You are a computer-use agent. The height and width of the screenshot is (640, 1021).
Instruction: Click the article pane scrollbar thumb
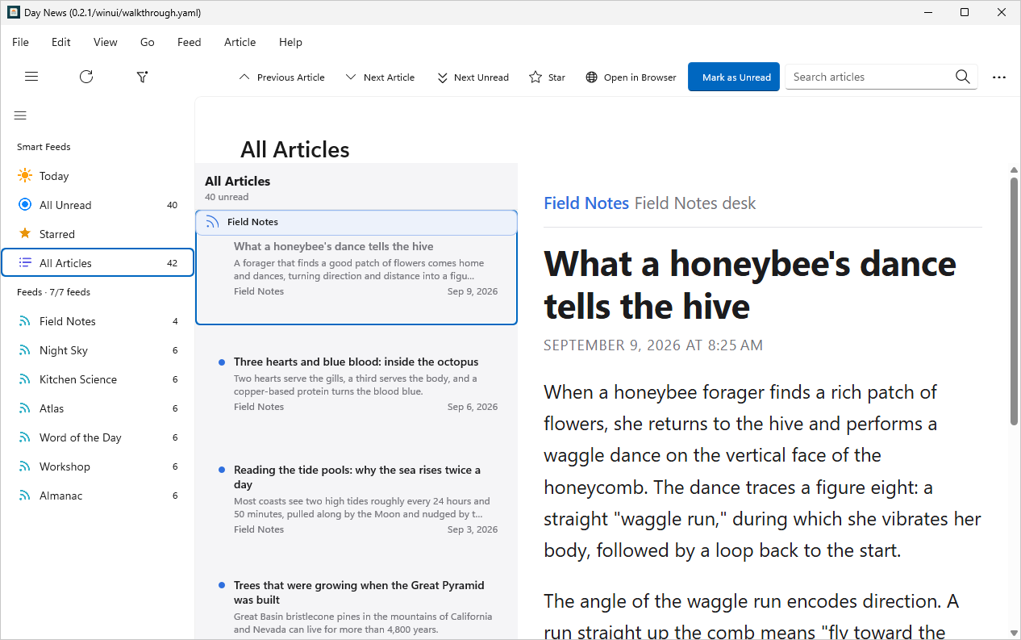[x=1014, y=300]
